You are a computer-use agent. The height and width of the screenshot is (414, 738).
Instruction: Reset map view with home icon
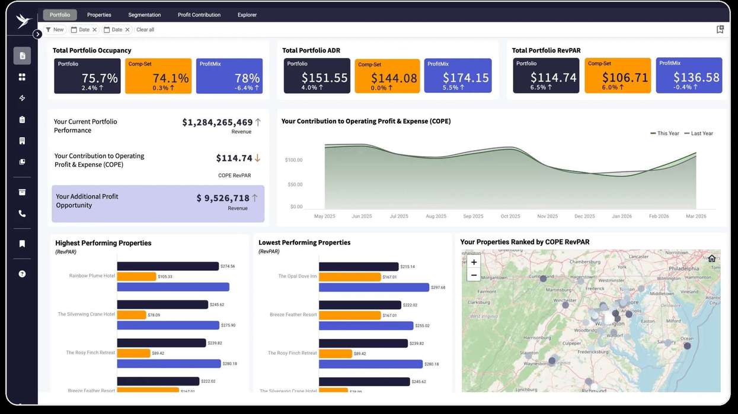click(712, 258)
